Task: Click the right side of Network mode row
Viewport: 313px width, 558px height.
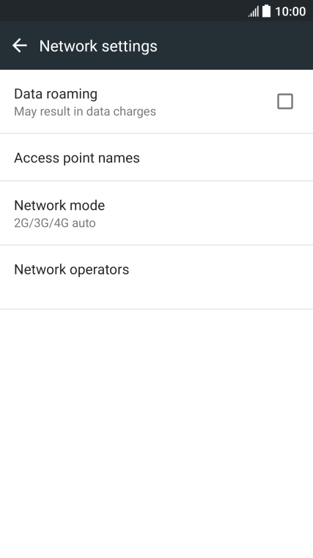Action: point(248,213)
